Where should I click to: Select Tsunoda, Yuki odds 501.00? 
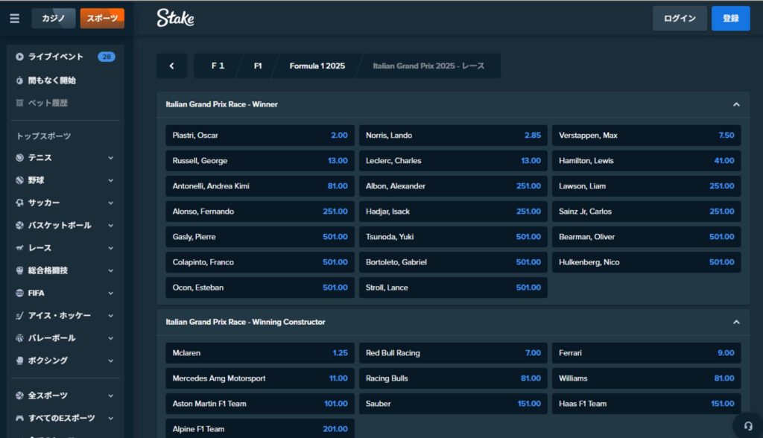click(x=453, y=237)
